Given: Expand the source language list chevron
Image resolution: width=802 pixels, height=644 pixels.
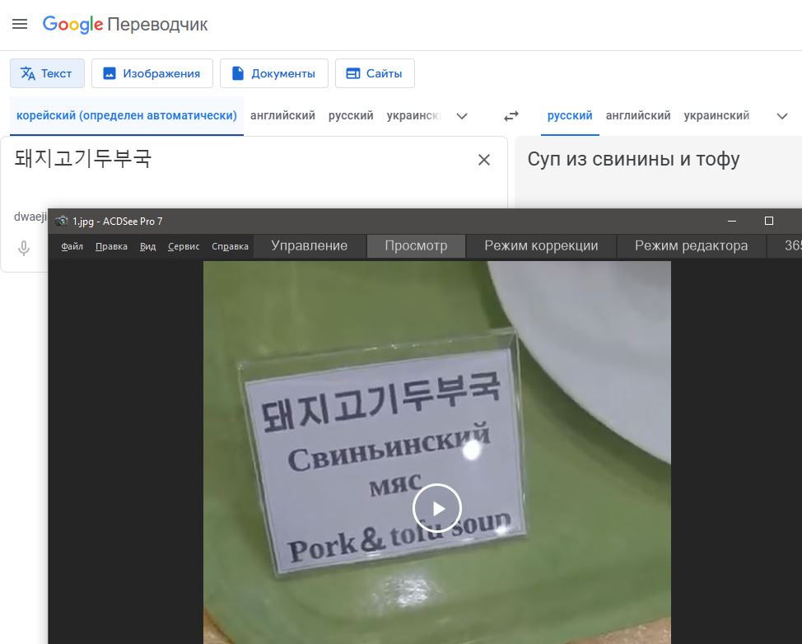Looking at the screenshot, I should tap(462, 116).
